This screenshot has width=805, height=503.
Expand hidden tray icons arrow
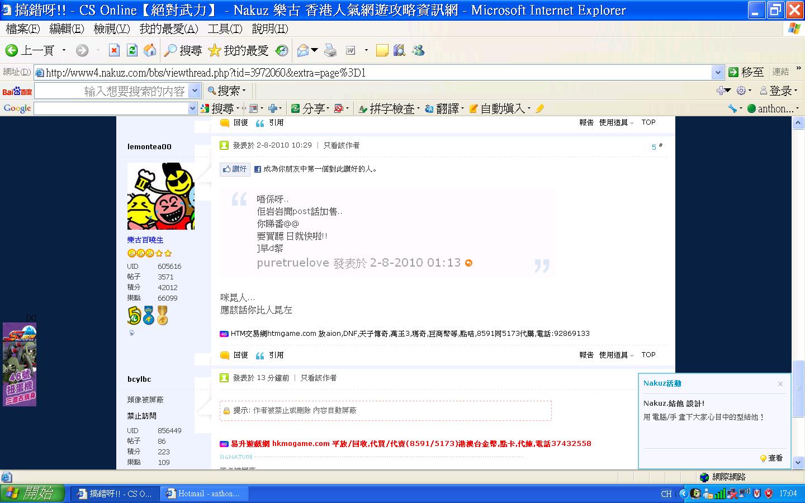684,493
